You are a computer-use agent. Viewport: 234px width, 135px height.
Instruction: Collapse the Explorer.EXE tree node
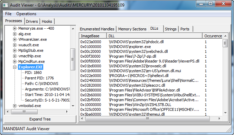tap(15, 67)
